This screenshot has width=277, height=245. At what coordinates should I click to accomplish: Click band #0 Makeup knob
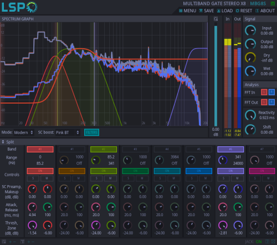pyautogui.click(x=48, y=189)
